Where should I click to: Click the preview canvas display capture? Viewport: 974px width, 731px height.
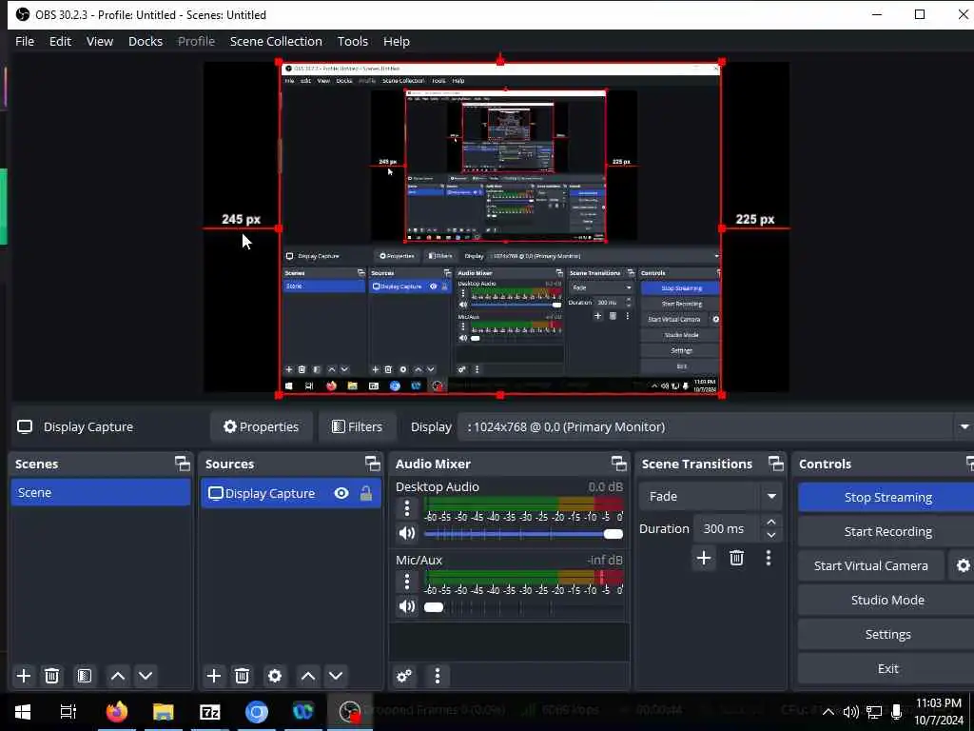pyautogui.click(x=500, y=228)
